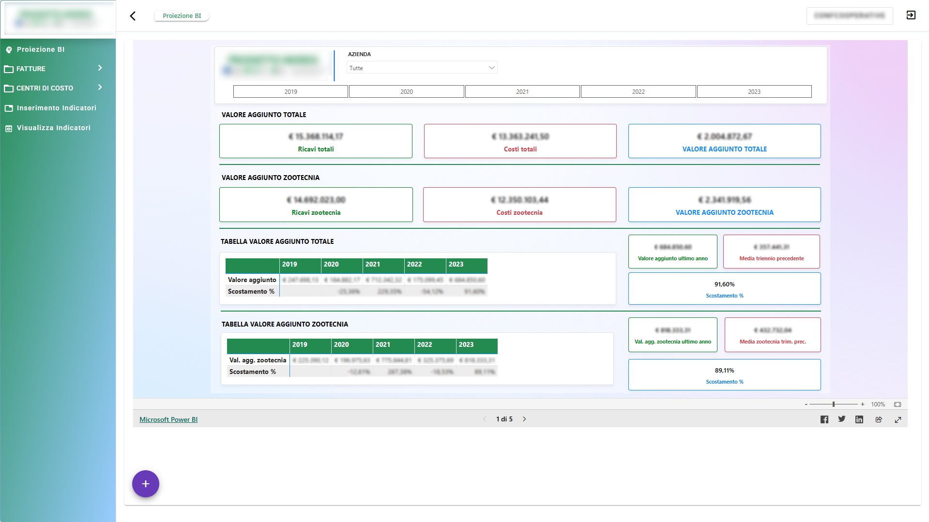This screenshot has height=522, width=929.
Task: Open Visualizza Indicatori menu item
Action: click(x=53, y=128)
